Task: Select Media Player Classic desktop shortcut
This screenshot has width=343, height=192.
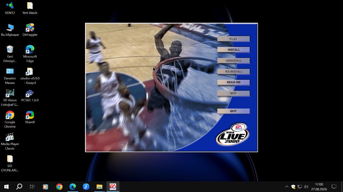Action: pyautogui.click(x=10, y=142)
